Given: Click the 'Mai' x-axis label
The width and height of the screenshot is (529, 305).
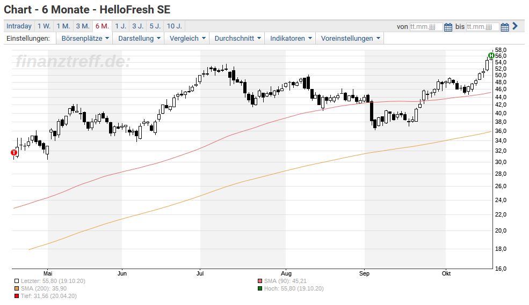Looking at the screenshot, I should point(48,273).
